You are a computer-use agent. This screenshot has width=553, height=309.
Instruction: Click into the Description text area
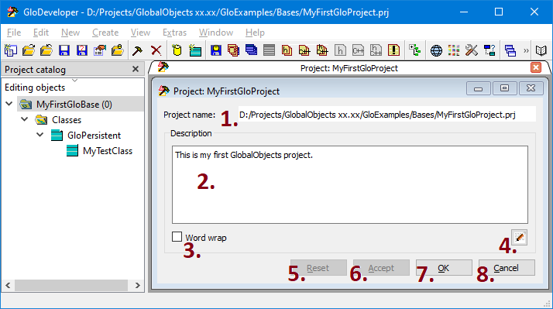350,184
